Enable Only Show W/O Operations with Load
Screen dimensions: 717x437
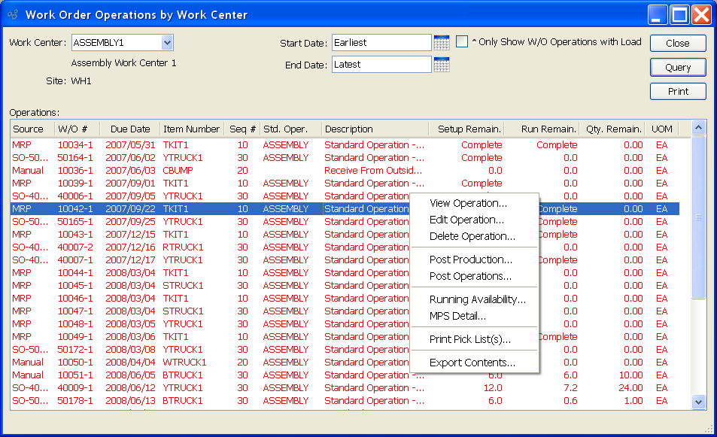click(x=462, y=42)
